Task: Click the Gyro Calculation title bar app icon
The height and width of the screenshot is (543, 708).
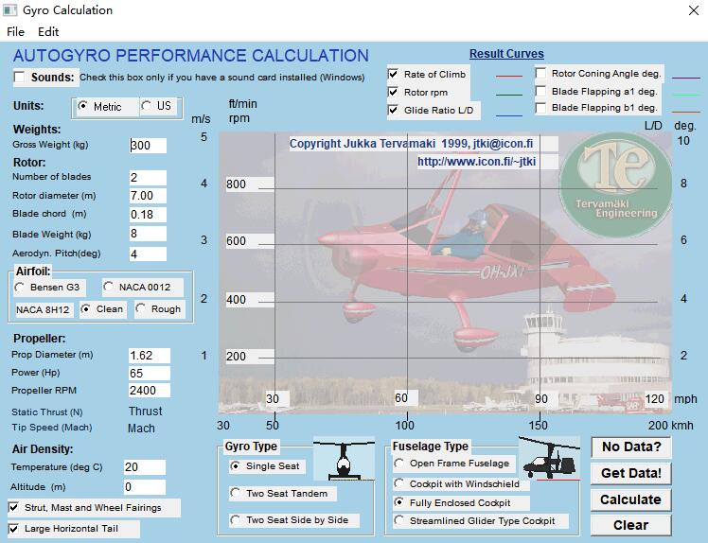Action: click(x=9, y=9)
